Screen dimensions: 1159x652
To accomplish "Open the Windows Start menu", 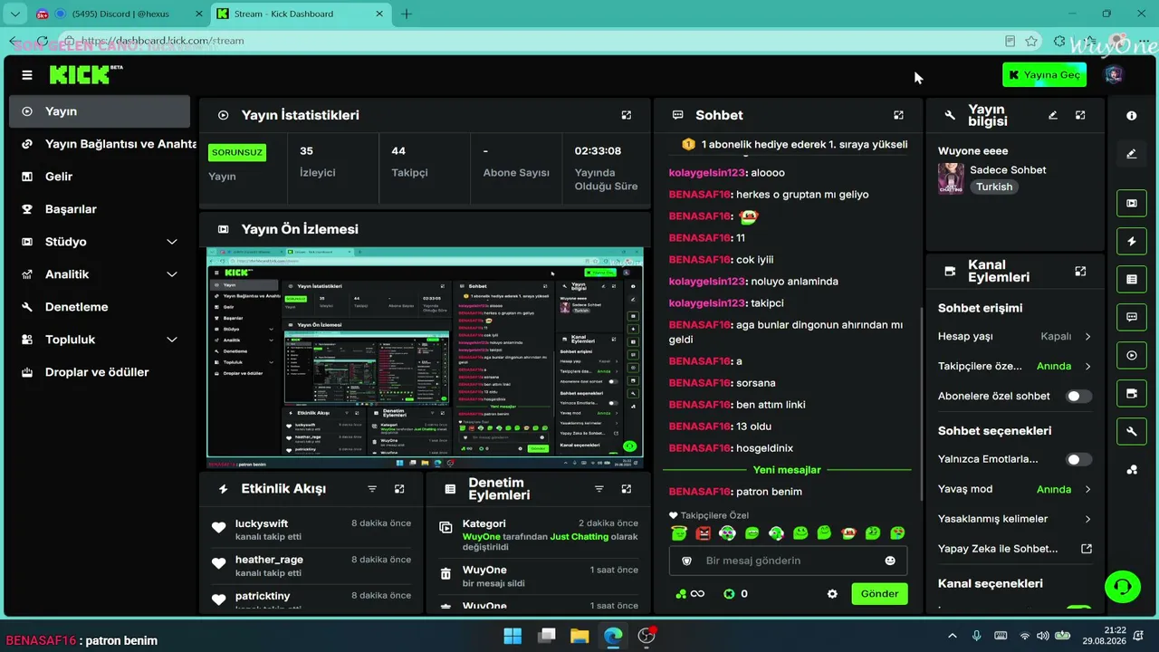I will 512,636.
